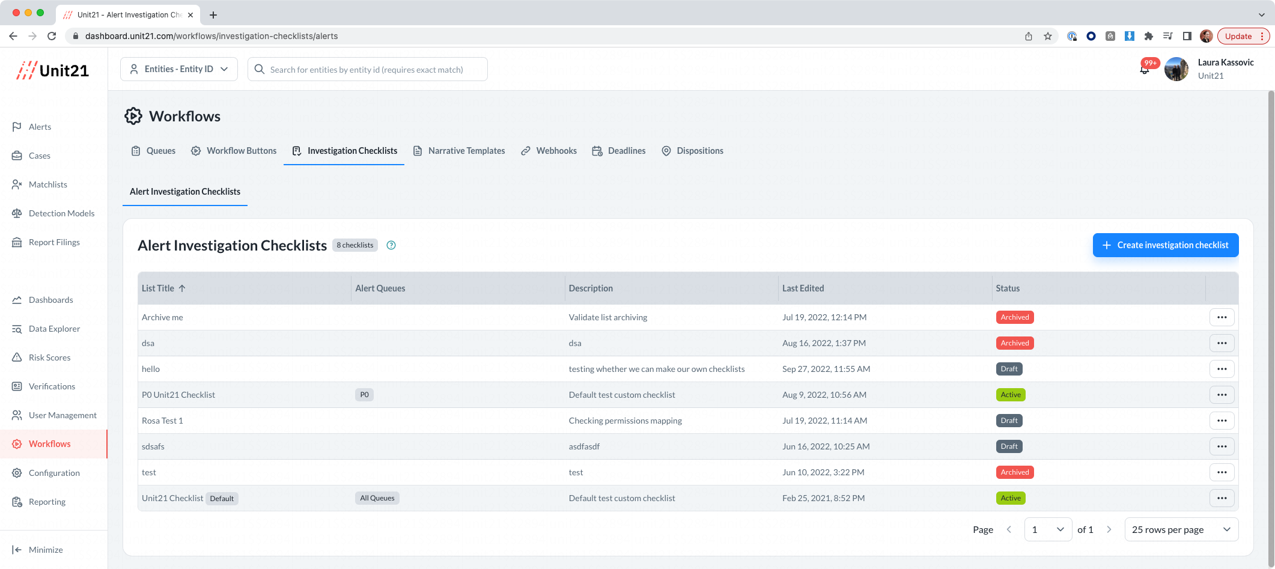Screen dimensions: 1275x569
Task: Go to next page arrow
Action: click(x=1109, y=529)
